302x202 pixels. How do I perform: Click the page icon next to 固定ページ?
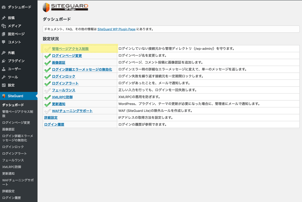4,34
